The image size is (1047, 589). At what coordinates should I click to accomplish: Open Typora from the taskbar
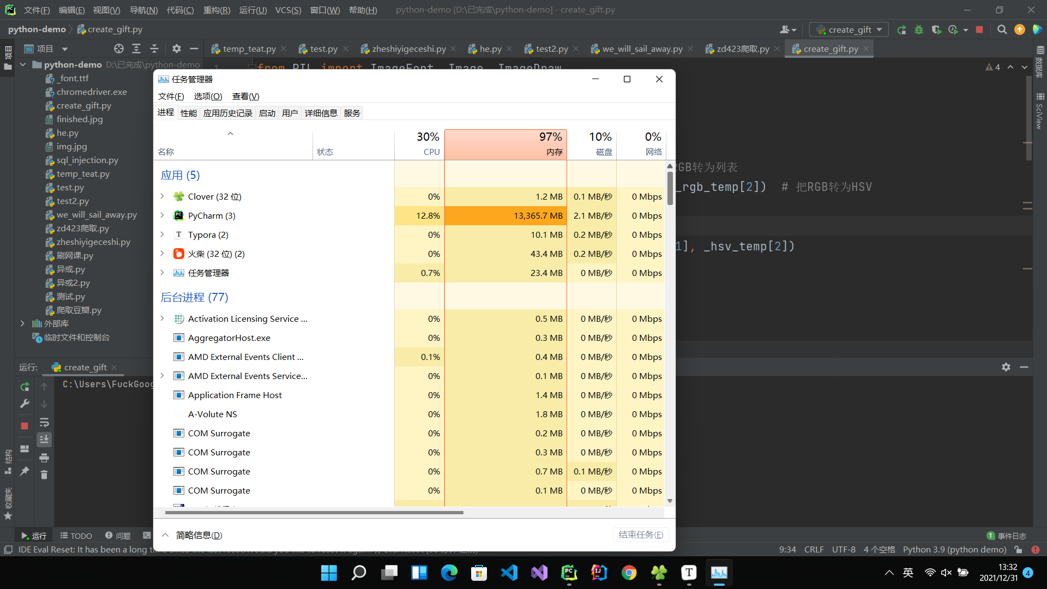click(x=689, y=573)
